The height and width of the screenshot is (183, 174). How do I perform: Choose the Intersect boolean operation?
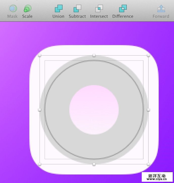[x=99, y=9]
